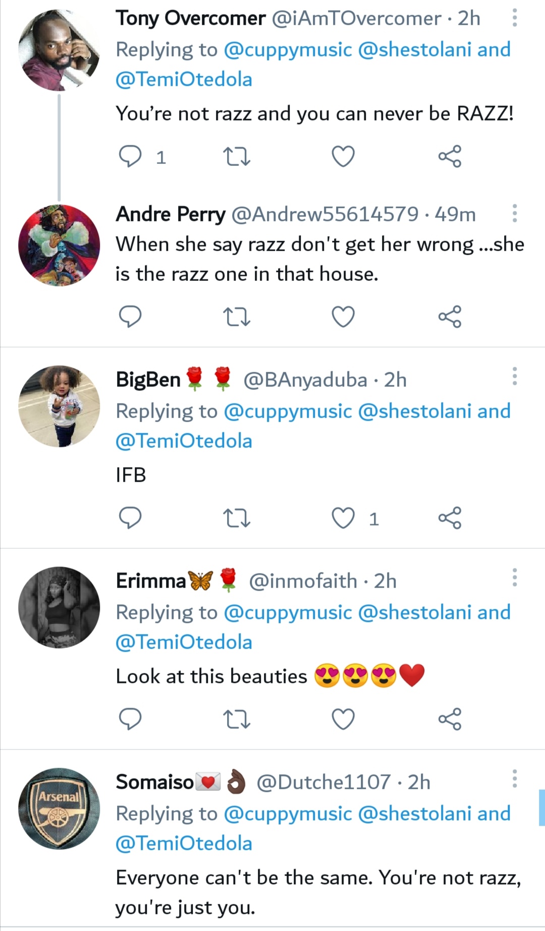Like Andre Perry's razz tweet

click(x=343, y=317)
